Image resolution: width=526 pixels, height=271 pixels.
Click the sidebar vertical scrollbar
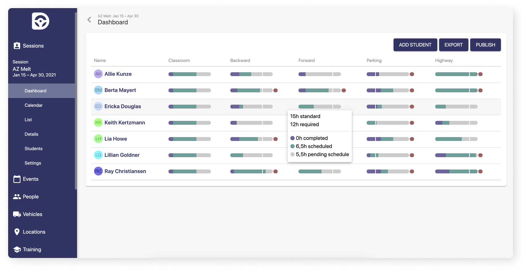tap(76, 101)
